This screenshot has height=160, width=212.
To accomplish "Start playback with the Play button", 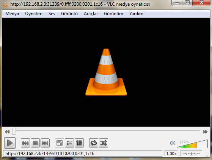I will (10, 143).
